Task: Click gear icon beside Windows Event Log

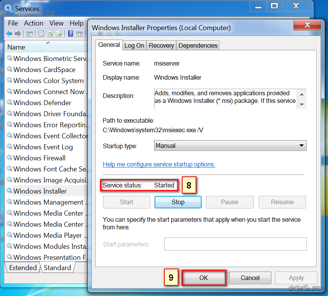Action: [x=10, y=146]
